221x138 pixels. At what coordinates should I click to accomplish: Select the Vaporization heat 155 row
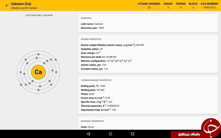point(98,110)
